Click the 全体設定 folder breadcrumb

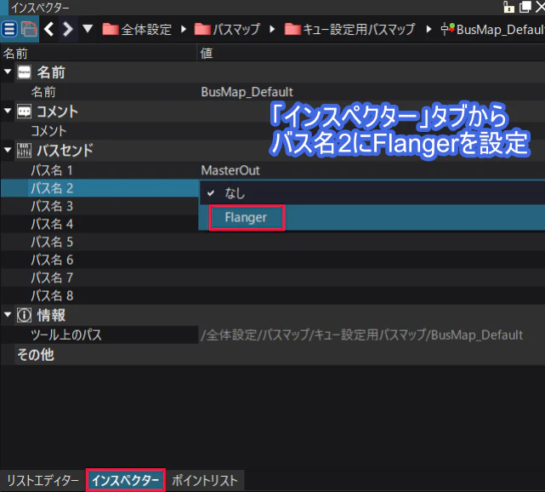click(x=137, y=29)
